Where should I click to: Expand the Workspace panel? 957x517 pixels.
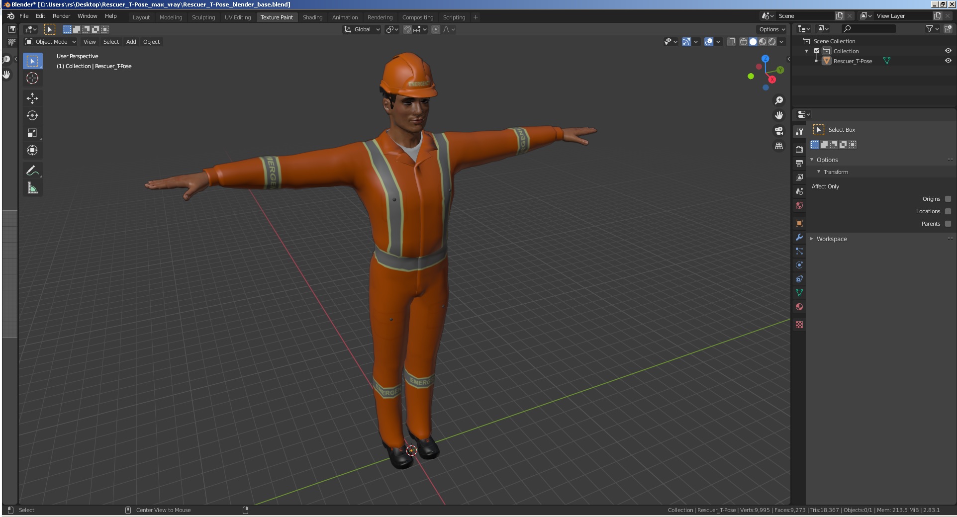(812, 239)
